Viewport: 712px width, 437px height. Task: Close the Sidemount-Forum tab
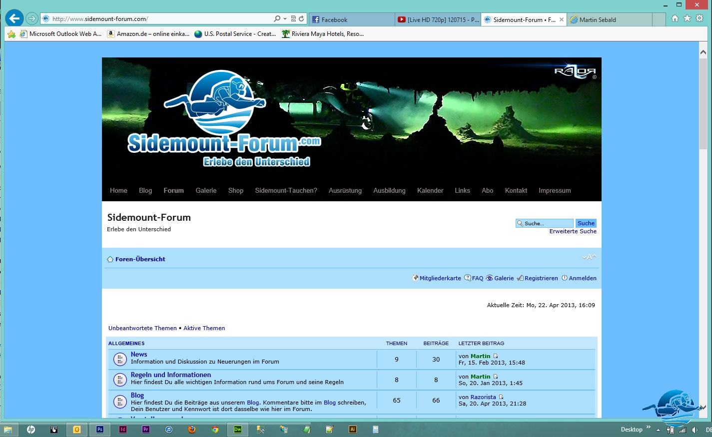point(562,19)
